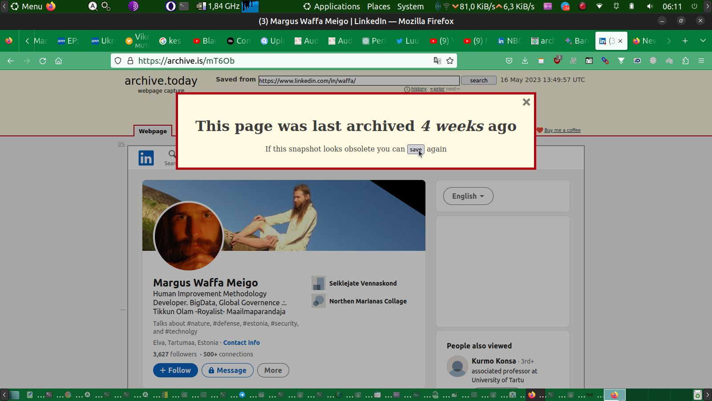Click the Telegram icon in the bottom taskbar
Viewport: 712px width, 401px height.
(242, 395)
